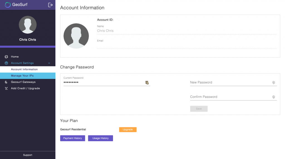Open the Geosurf Gateways page
Image resolution: width=285 pixels, height=159 pixels.
click(x=23, y=82)
